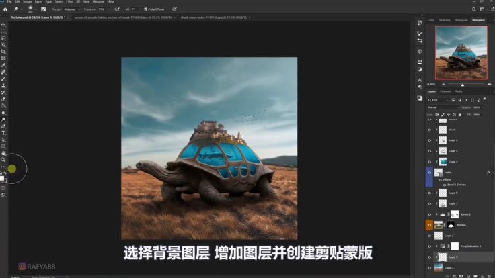Select the Move tool
This screenshot has height=278, width=495.
click(3, 24)
